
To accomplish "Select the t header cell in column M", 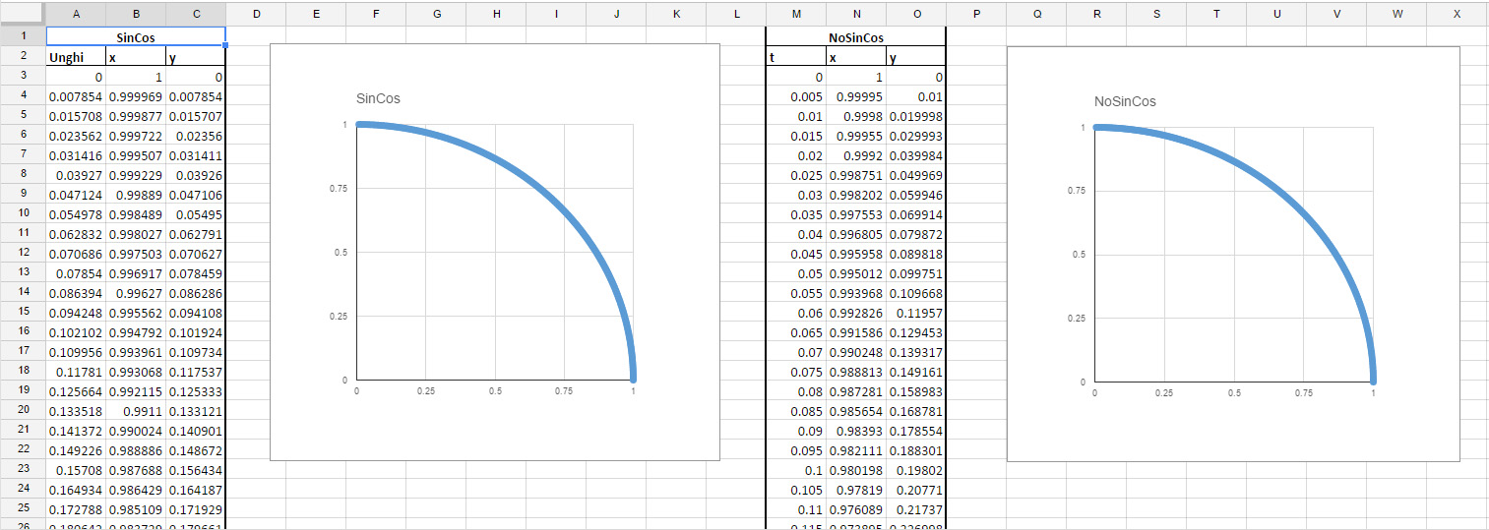I will coord(795,58).
